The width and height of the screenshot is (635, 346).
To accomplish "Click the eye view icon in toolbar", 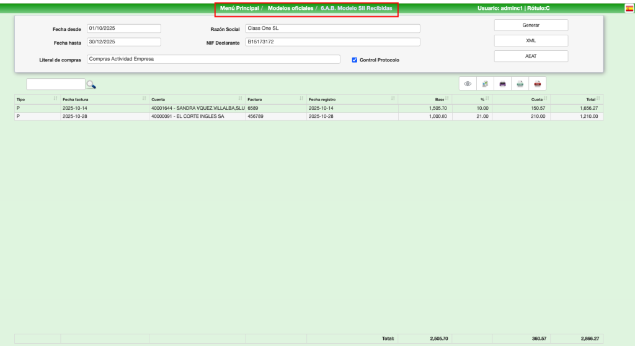I will 468,84.
